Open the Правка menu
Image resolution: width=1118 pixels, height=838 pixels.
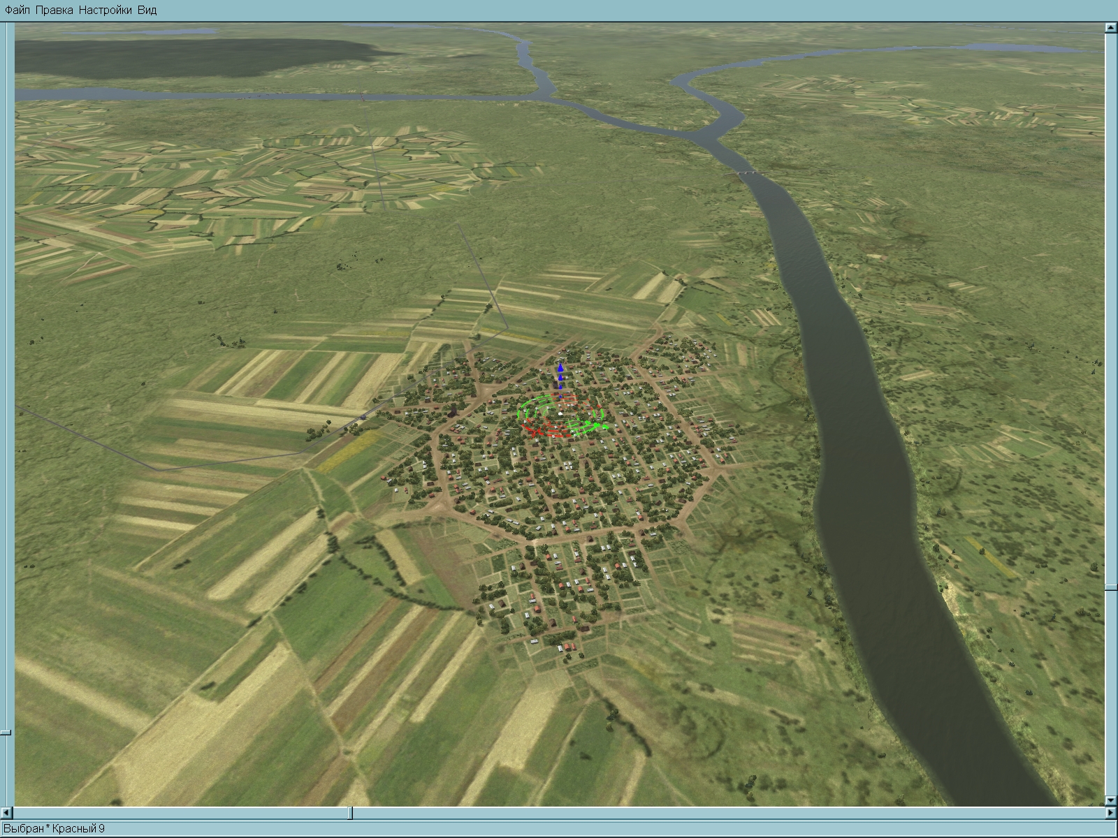(x=54, y=10)
